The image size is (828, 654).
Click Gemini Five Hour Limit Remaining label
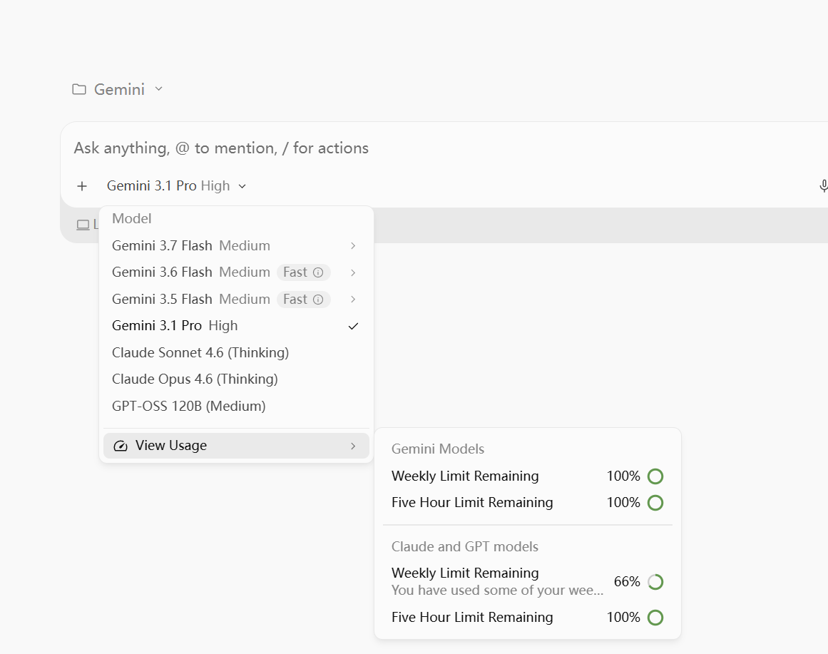point(472,503)
